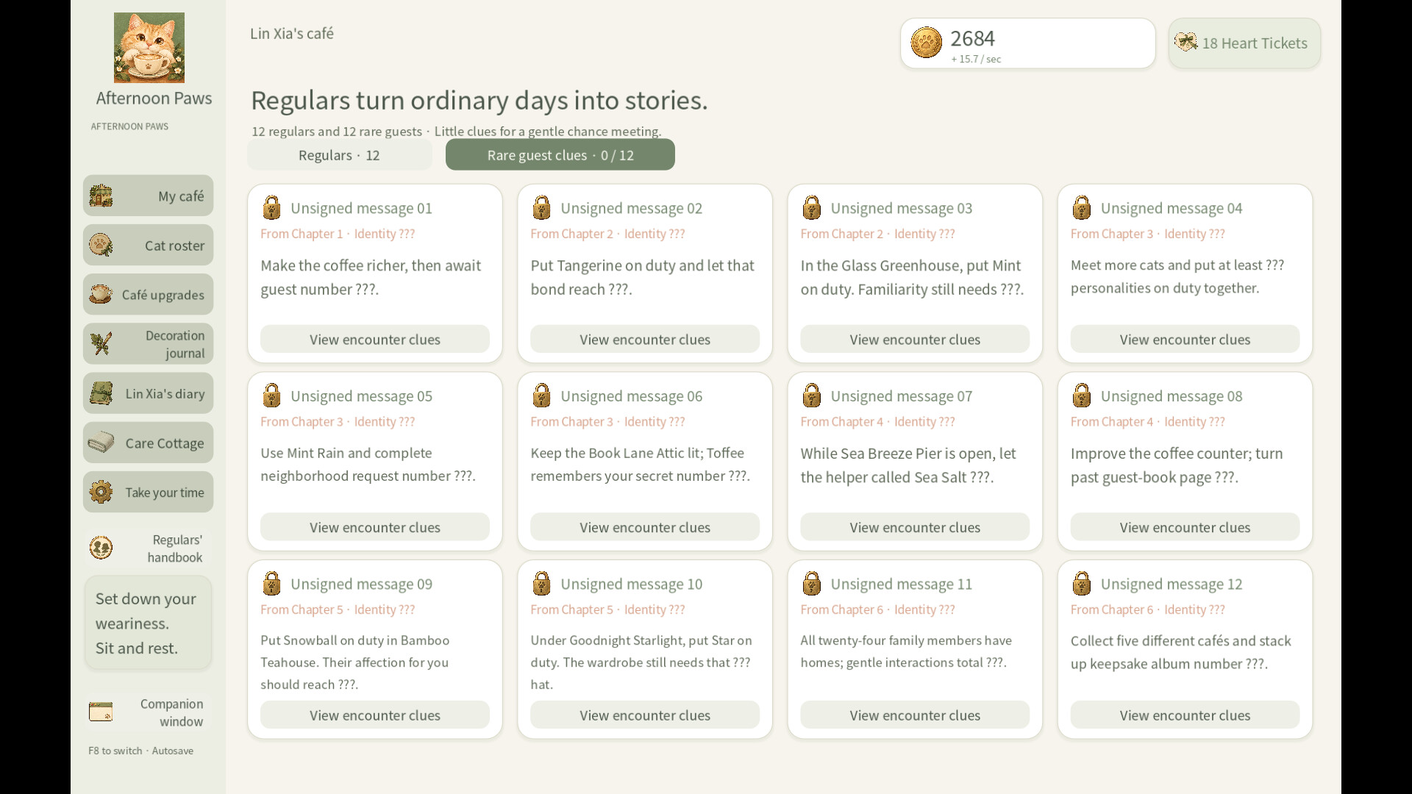Click the lock icon on Unsigned message 07
1412x794 pixels.
[x=811, y=396]
